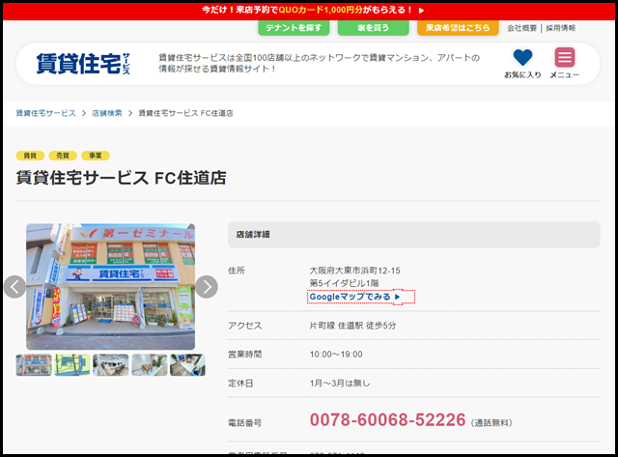Open 採用情報 link
618x457 pixels.
click(560, 28)
